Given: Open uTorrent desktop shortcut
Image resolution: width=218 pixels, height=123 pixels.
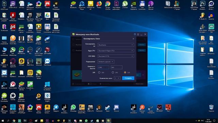Looking at the screenshot, I should [125, 5].
